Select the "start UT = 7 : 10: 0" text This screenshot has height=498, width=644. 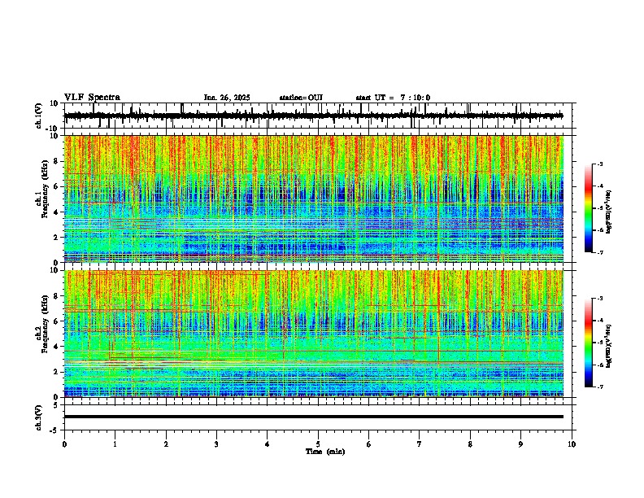tap(393, 98)
